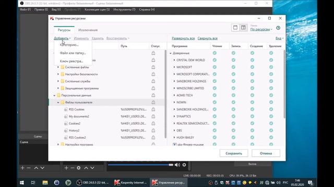Click lock icon for Персональные данные row
This screenshot has width=334, height=187.
153,95
